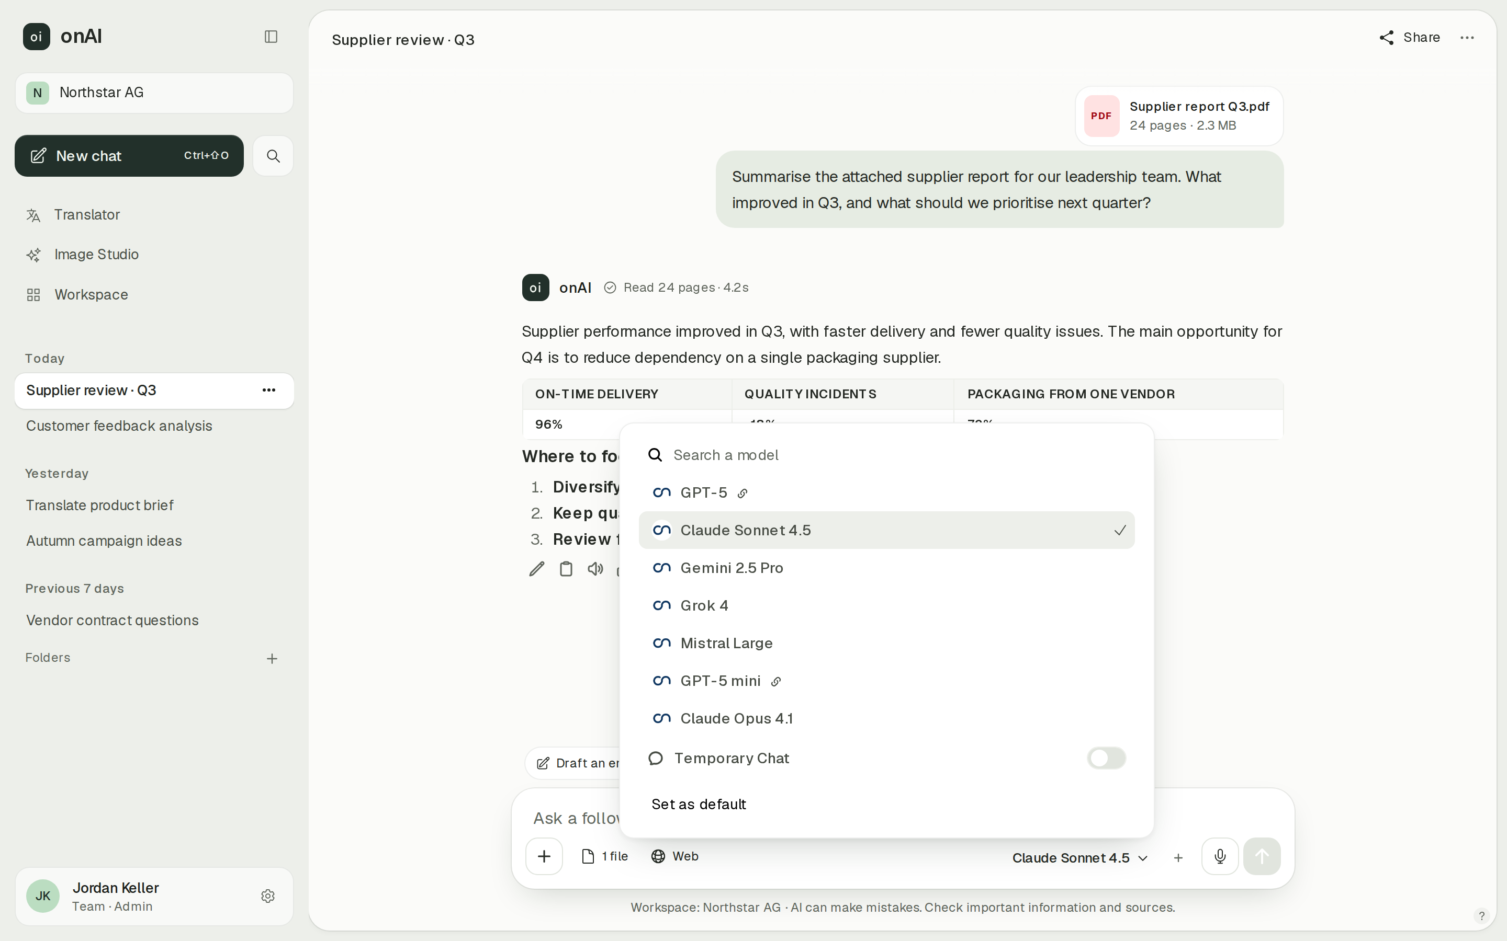Viewport: 1507px width, 941px height.
Task: Select Claude Sonnet 4.5 in the model list
Action: click(x=887, y=530)
